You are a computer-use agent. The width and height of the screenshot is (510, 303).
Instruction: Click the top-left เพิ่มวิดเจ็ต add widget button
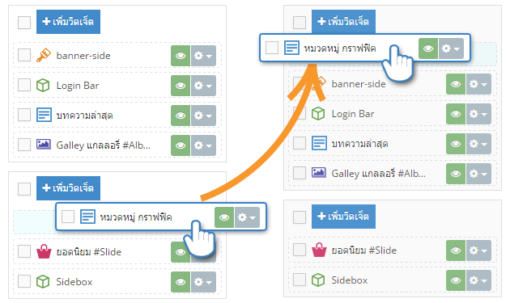[68, 22]
